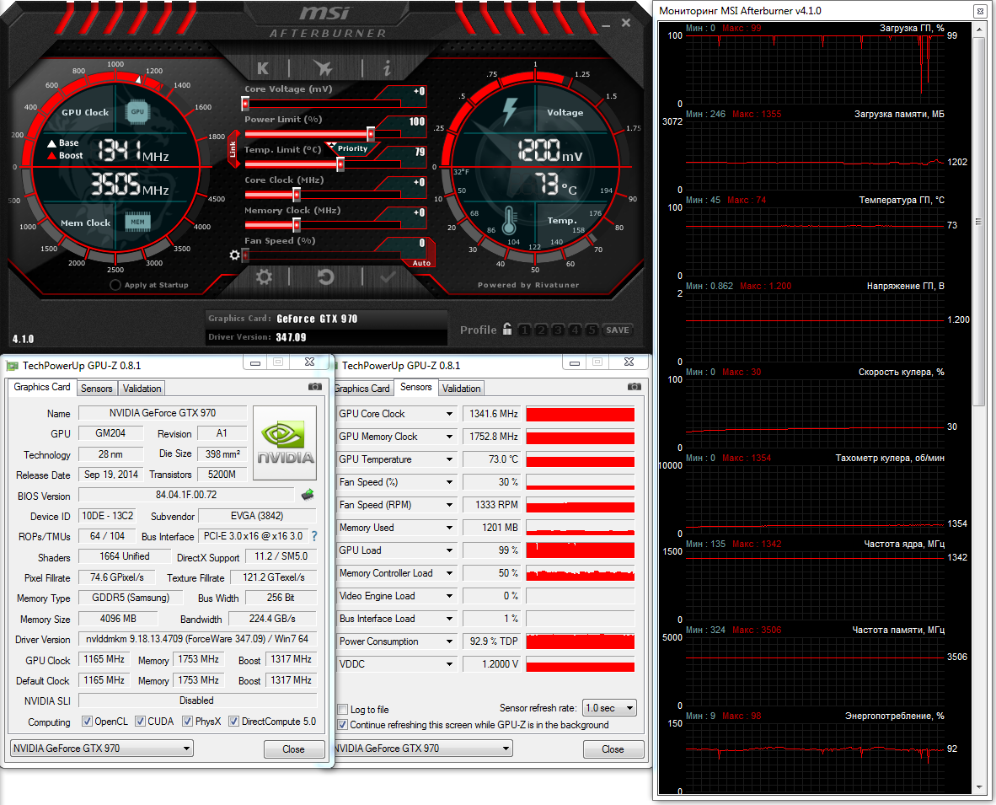The height and width of the screenshot is (805, 996).
Task: Toggle CUDA checkbox
Action: coord(141,722)
